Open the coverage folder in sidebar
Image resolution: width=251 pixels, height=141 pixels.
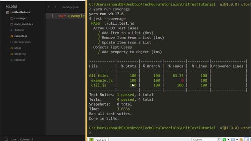pos(20,18)
